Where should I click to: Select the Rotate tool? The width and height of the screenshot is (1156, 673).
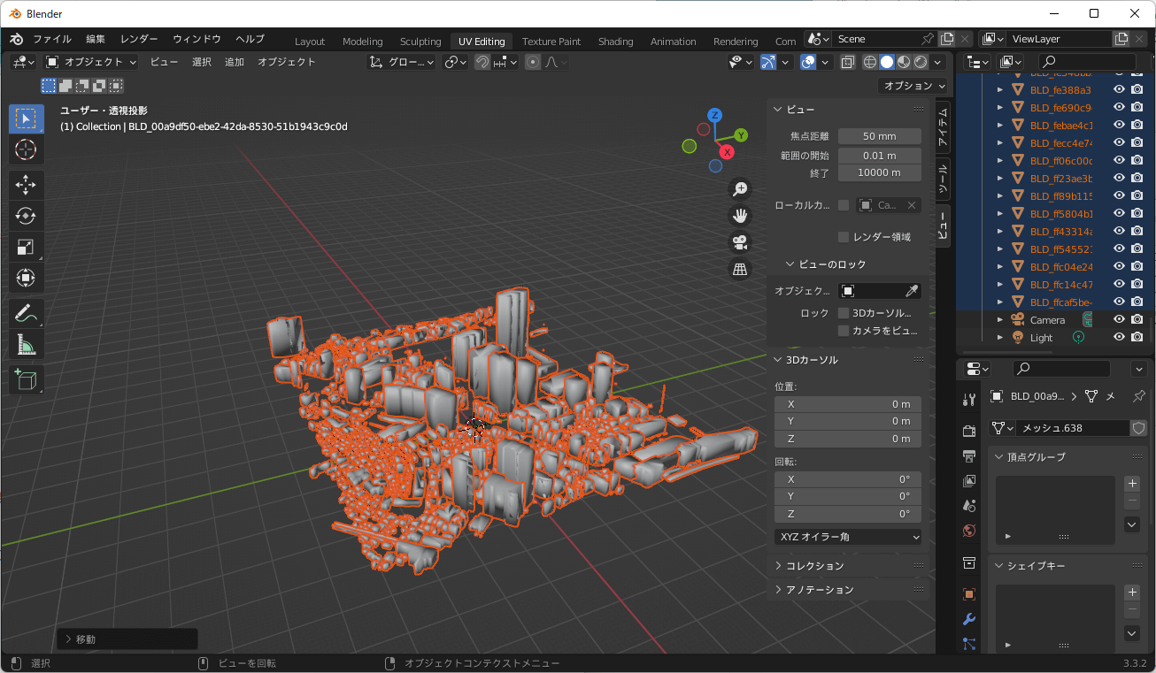pyautogui.click(x=26, y=216)
